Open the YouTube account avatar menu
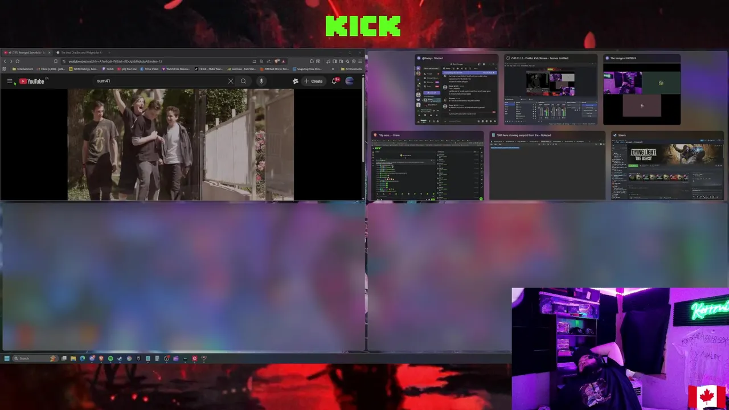 click(x=350, y=81)
